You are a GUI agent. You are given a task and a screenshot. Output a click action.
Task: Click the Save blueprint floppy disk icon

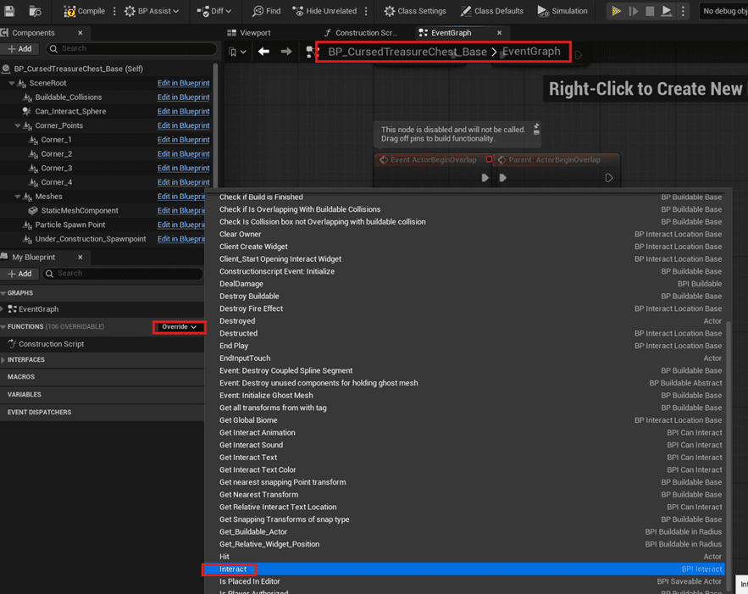(x=9, y=10)
